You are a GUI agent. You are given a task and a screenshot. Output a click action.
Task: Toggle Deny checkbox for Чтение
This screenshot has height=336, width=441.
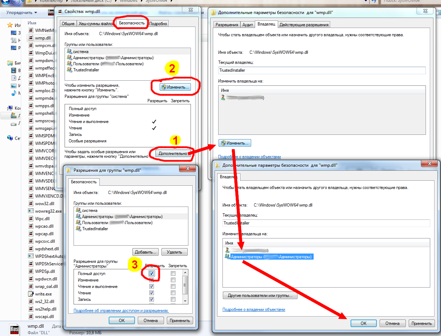[173, 293]
